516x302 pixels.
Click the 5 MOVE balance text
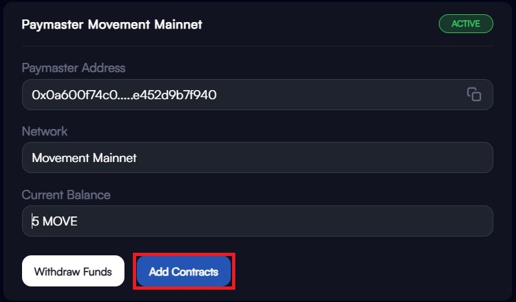(54, 221)
